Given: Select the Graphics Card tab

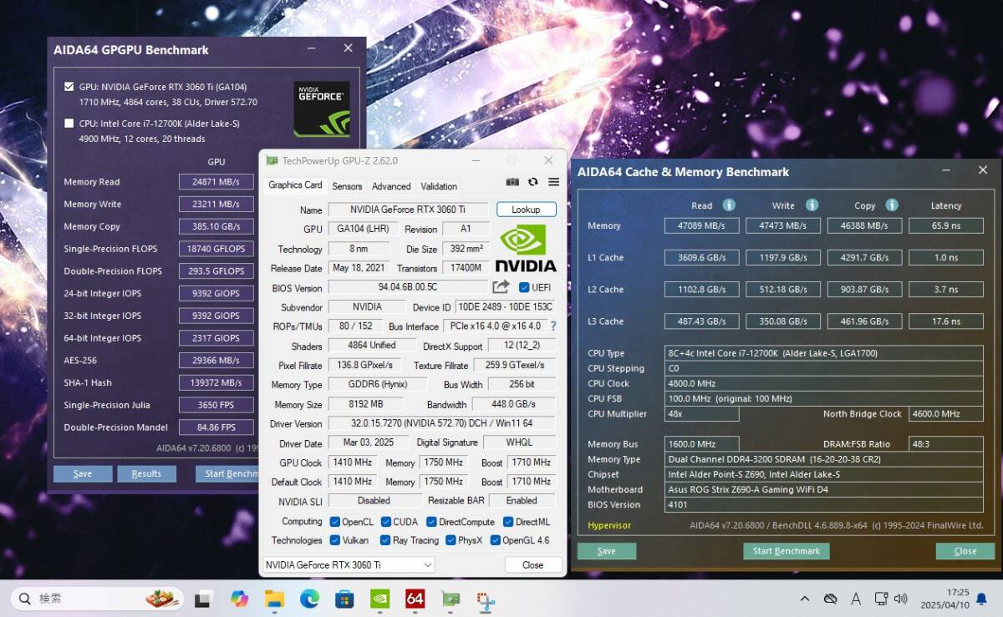Looking at the screenshot, I should [295, 185].
